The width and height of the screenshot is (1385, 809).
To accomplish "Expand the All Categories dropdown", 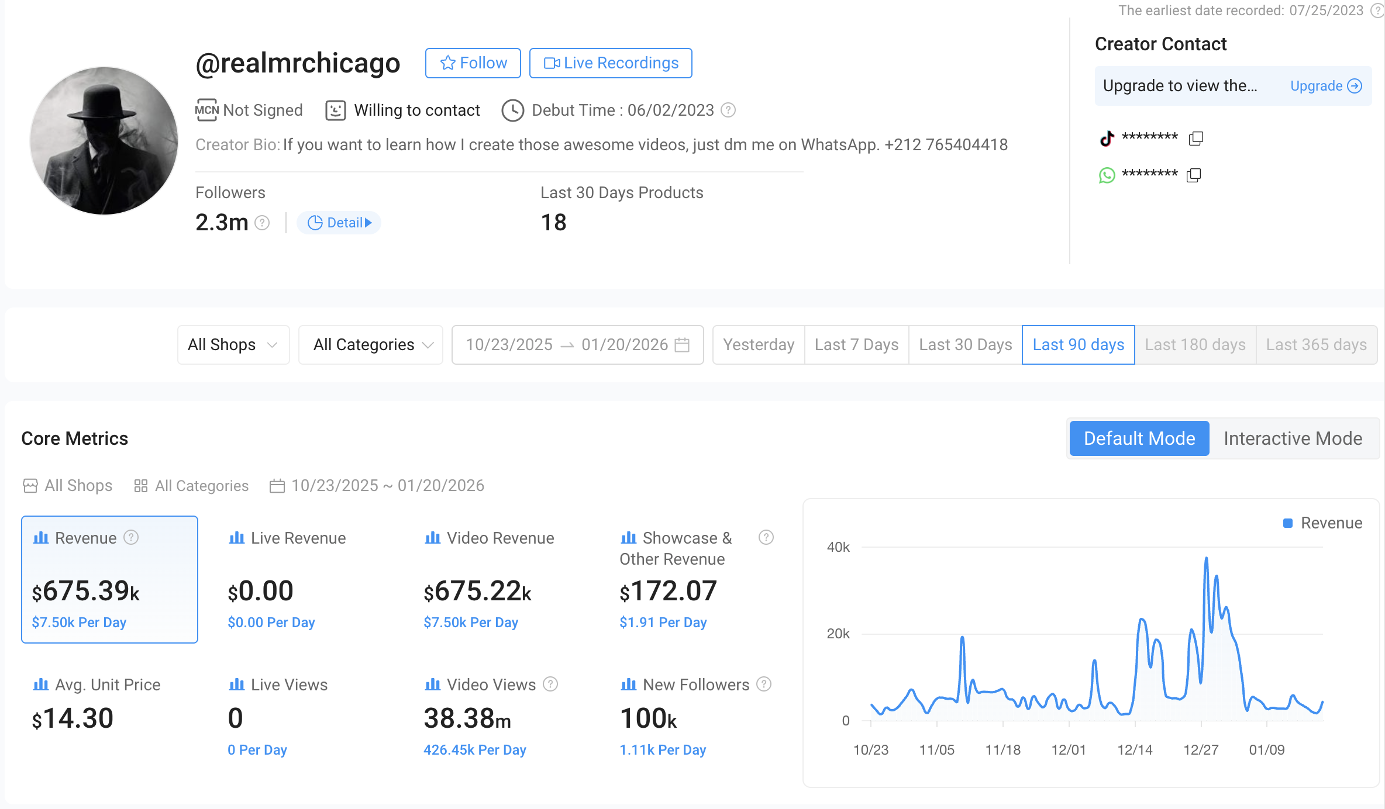I will 371,345.
